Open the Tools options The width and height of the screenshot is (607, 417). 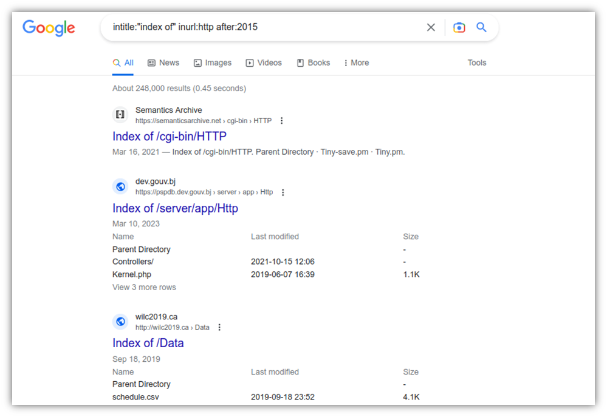[476, 63]
